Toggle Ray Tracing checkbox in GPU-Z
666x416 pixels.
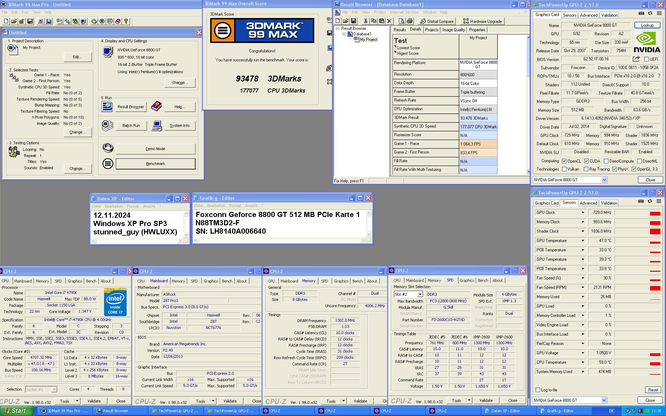point(586,169)
